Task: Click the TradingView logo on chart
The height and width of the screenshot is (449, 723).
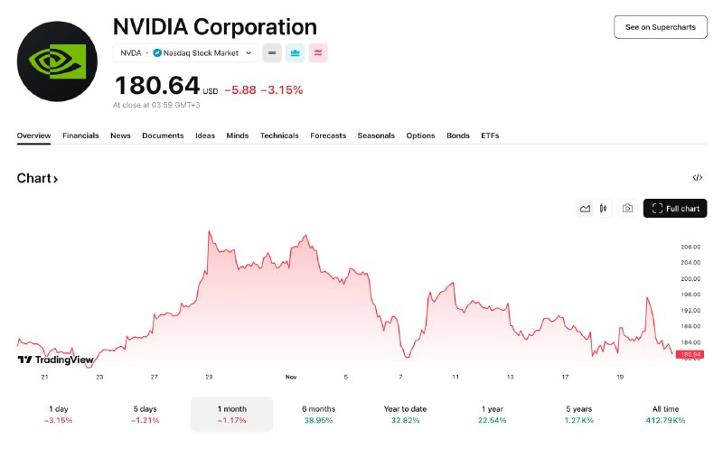Action: [x=55, y=360]
